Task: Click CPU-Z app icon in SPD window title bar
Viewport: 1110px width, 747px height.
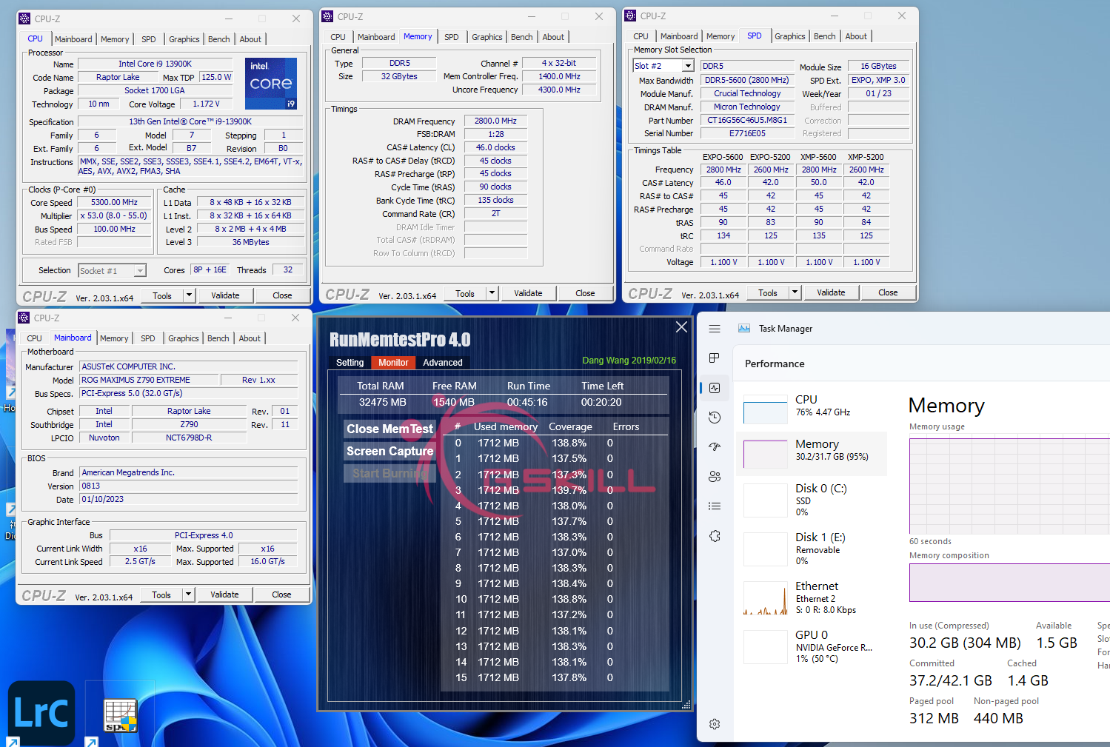Action: (x=630, y=16)
